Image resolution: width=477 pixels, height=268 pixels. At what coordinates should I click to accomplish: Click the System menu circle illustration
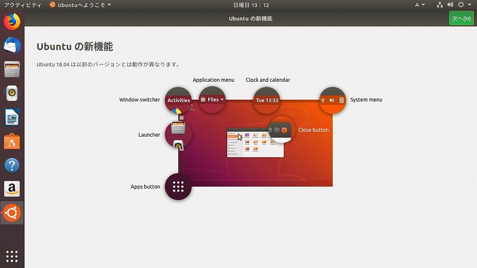pyautogui.click(x=332, y=100)
